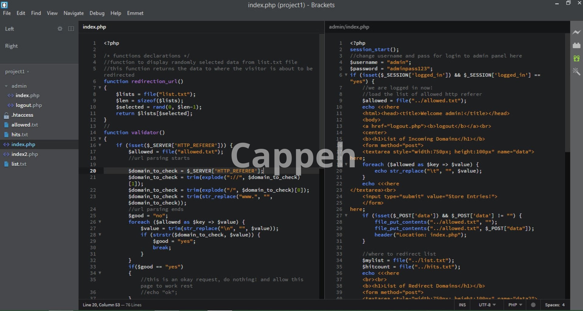
Task: Click the Live Preview lightning icon
Action: (576, 32)
